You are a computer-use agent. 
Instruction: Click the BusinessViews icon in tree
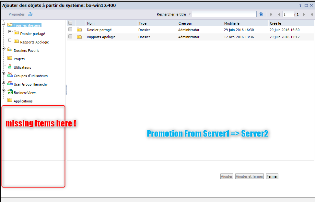10,92
